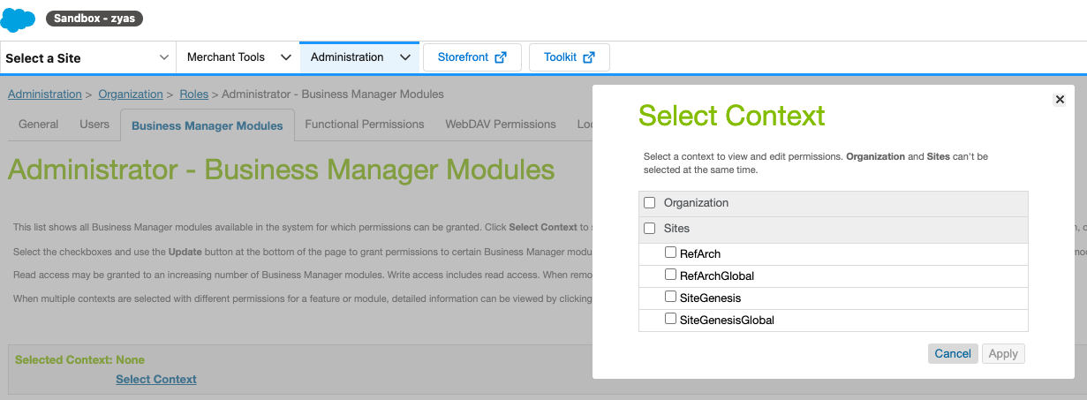Check the Sites context checkbox
Screen dimensions: 1087x400
650,229
